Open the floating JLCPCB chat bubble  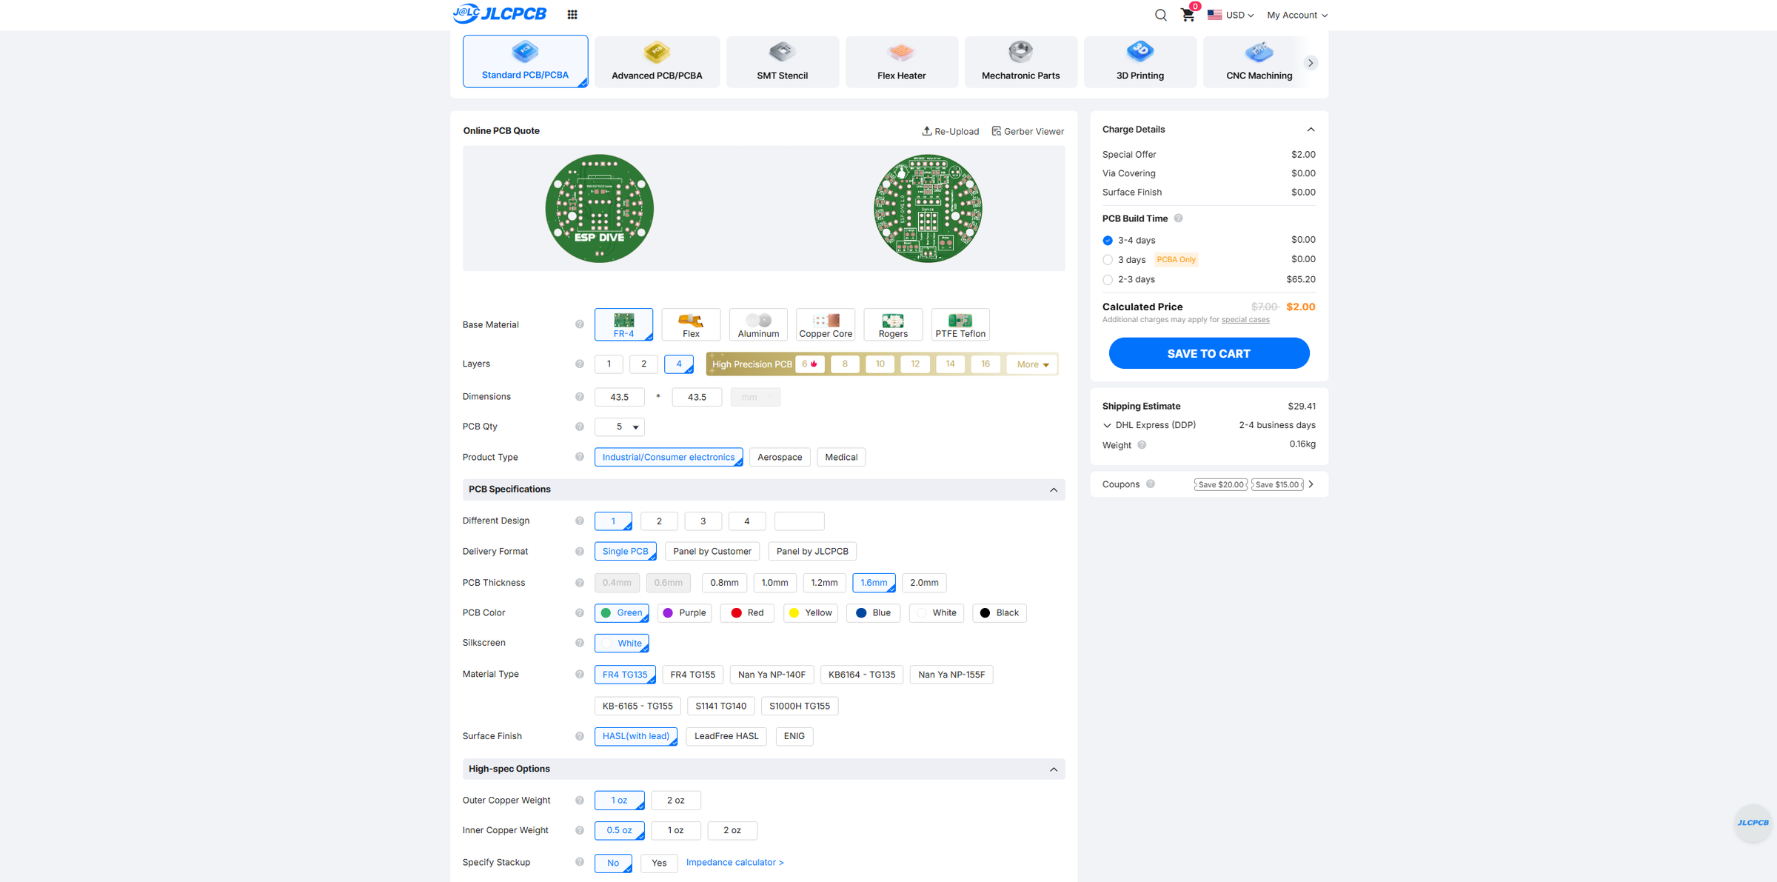coord(1753,823)
